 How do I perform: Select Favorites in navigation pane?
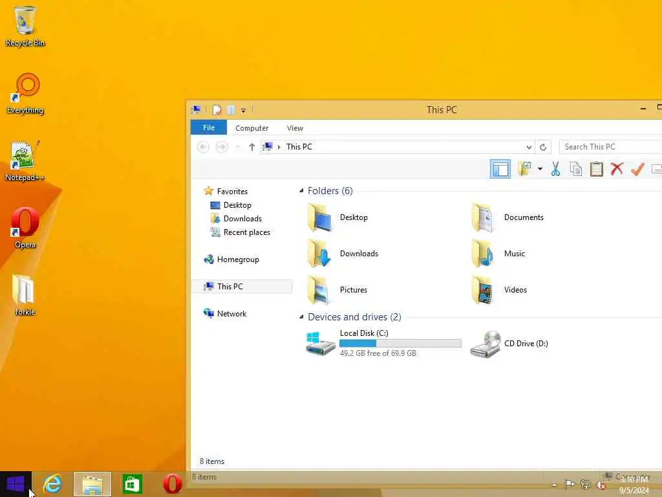pyautogui.click(x=232, y=192)
